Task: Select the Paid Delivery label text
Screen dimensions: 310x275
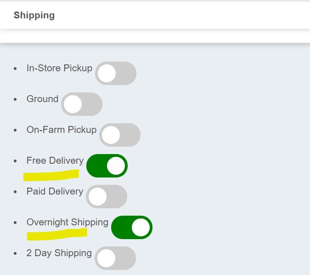Action: pos(55,191)
